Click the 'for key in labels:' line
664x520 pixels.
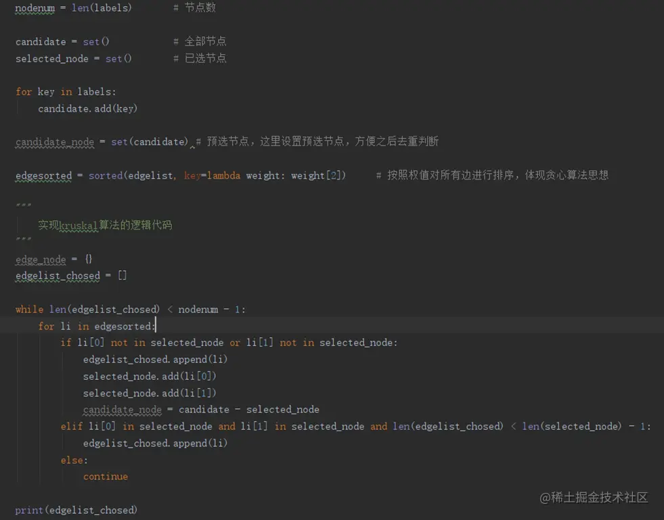[x=66, y=92]
